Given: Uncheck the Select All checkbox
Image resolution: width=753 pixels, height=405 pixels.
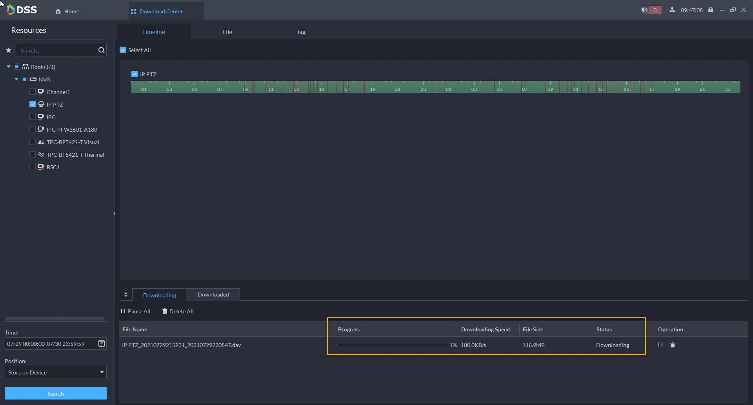Looking at the screenshot, I should 123,50.
